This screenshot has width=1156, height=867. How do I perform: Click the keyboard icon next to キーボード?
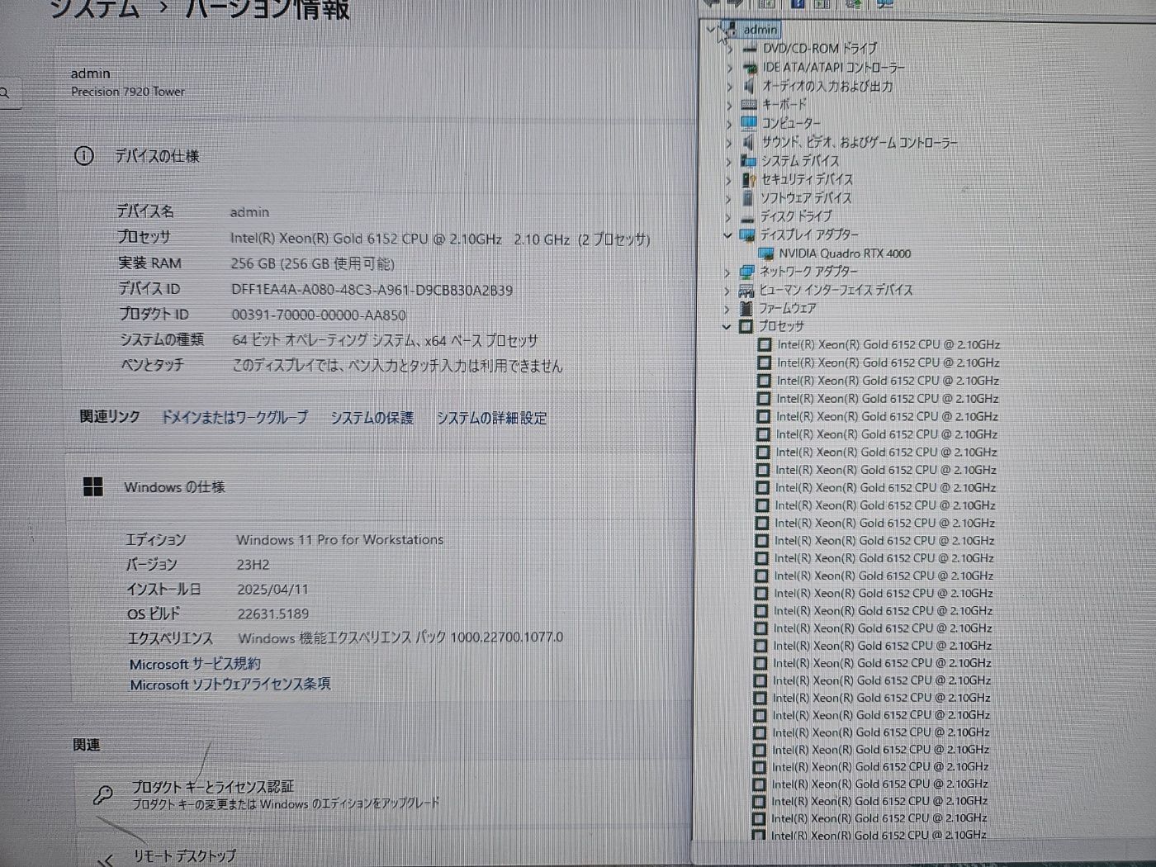[x=749, y=105]
